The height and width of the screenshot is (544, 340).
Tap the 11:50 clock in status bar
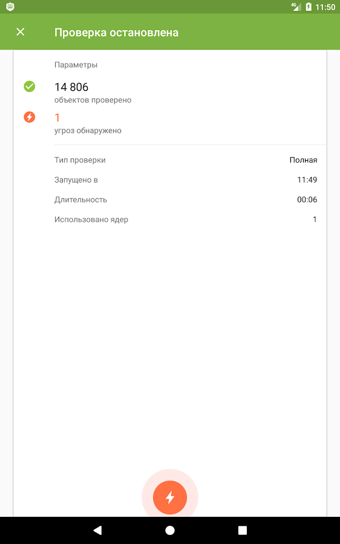(x=325, y=7)
